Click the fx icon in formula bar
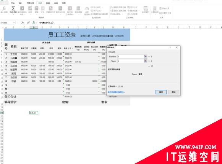The image size is (222, 164). pyautogui.click(x=34, y=22)
